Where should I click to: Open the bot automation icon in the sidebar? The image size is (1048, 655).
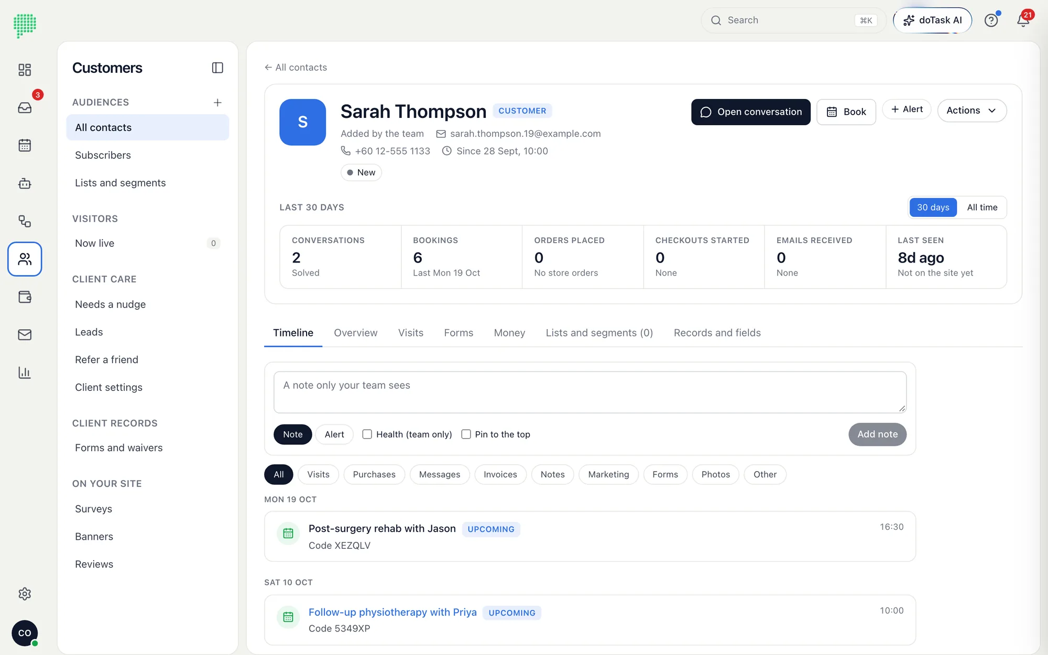point(25,183)
